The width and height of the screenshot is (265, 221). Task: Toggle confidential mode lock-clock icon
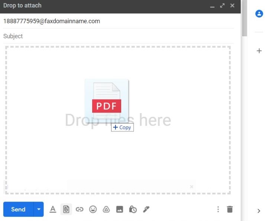(133, 209)
